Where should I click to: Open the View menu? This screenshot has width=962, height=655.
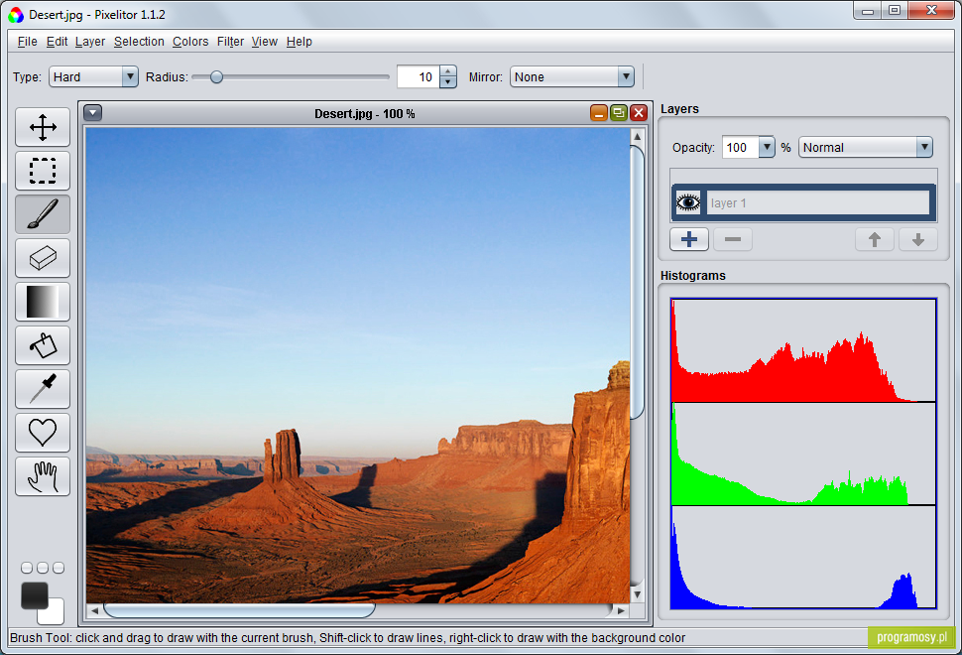coord(265,41)
